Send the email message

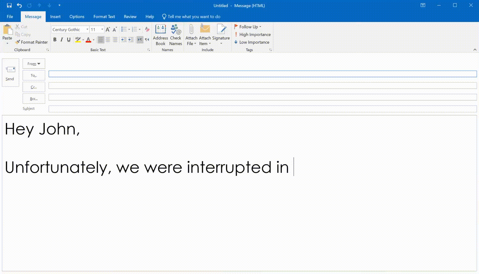click(10, 73)
